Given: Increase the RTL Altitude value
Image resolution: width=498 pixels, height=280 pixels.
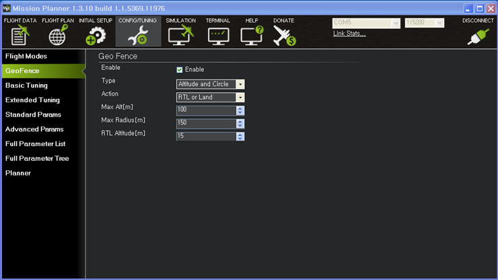Looking at the screenshot, I should point(240,135).
